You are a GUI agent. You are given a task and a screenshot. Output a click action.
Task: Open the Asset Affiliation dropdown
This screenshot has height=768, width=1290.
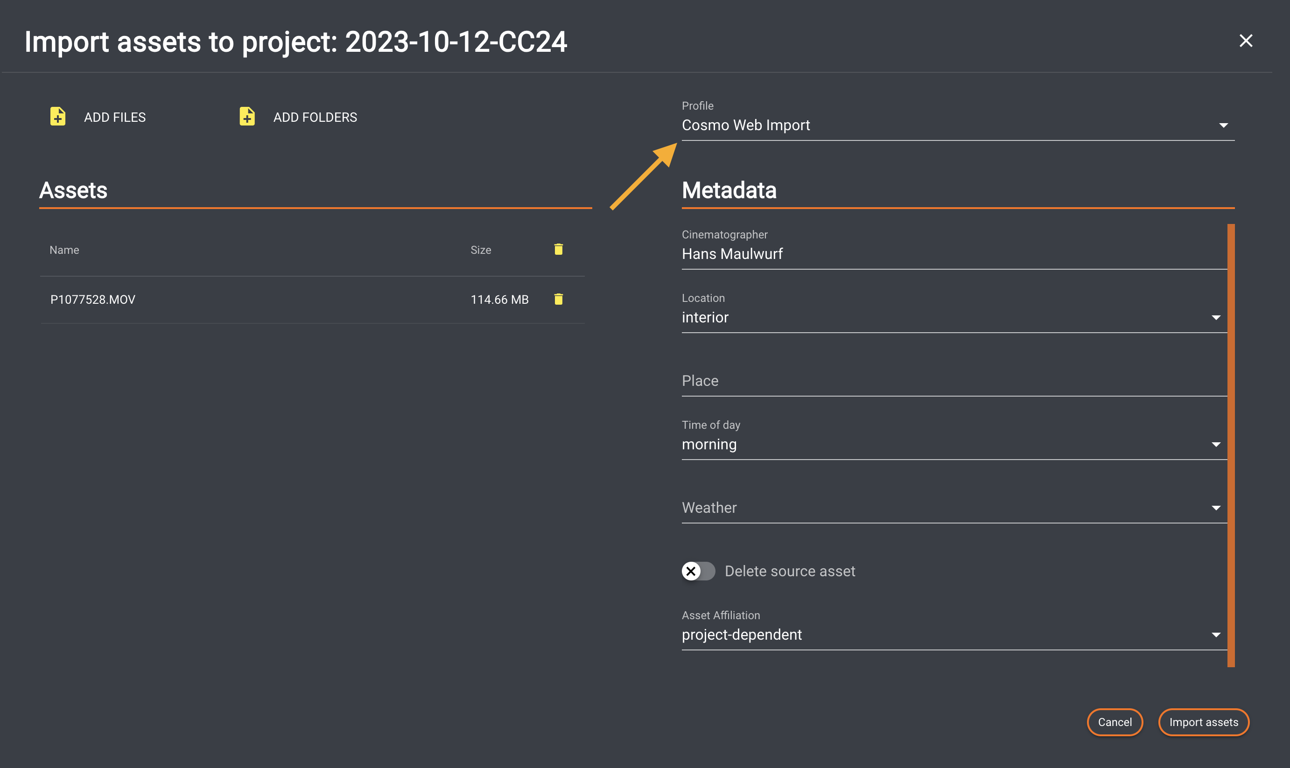tap(953, 635)
